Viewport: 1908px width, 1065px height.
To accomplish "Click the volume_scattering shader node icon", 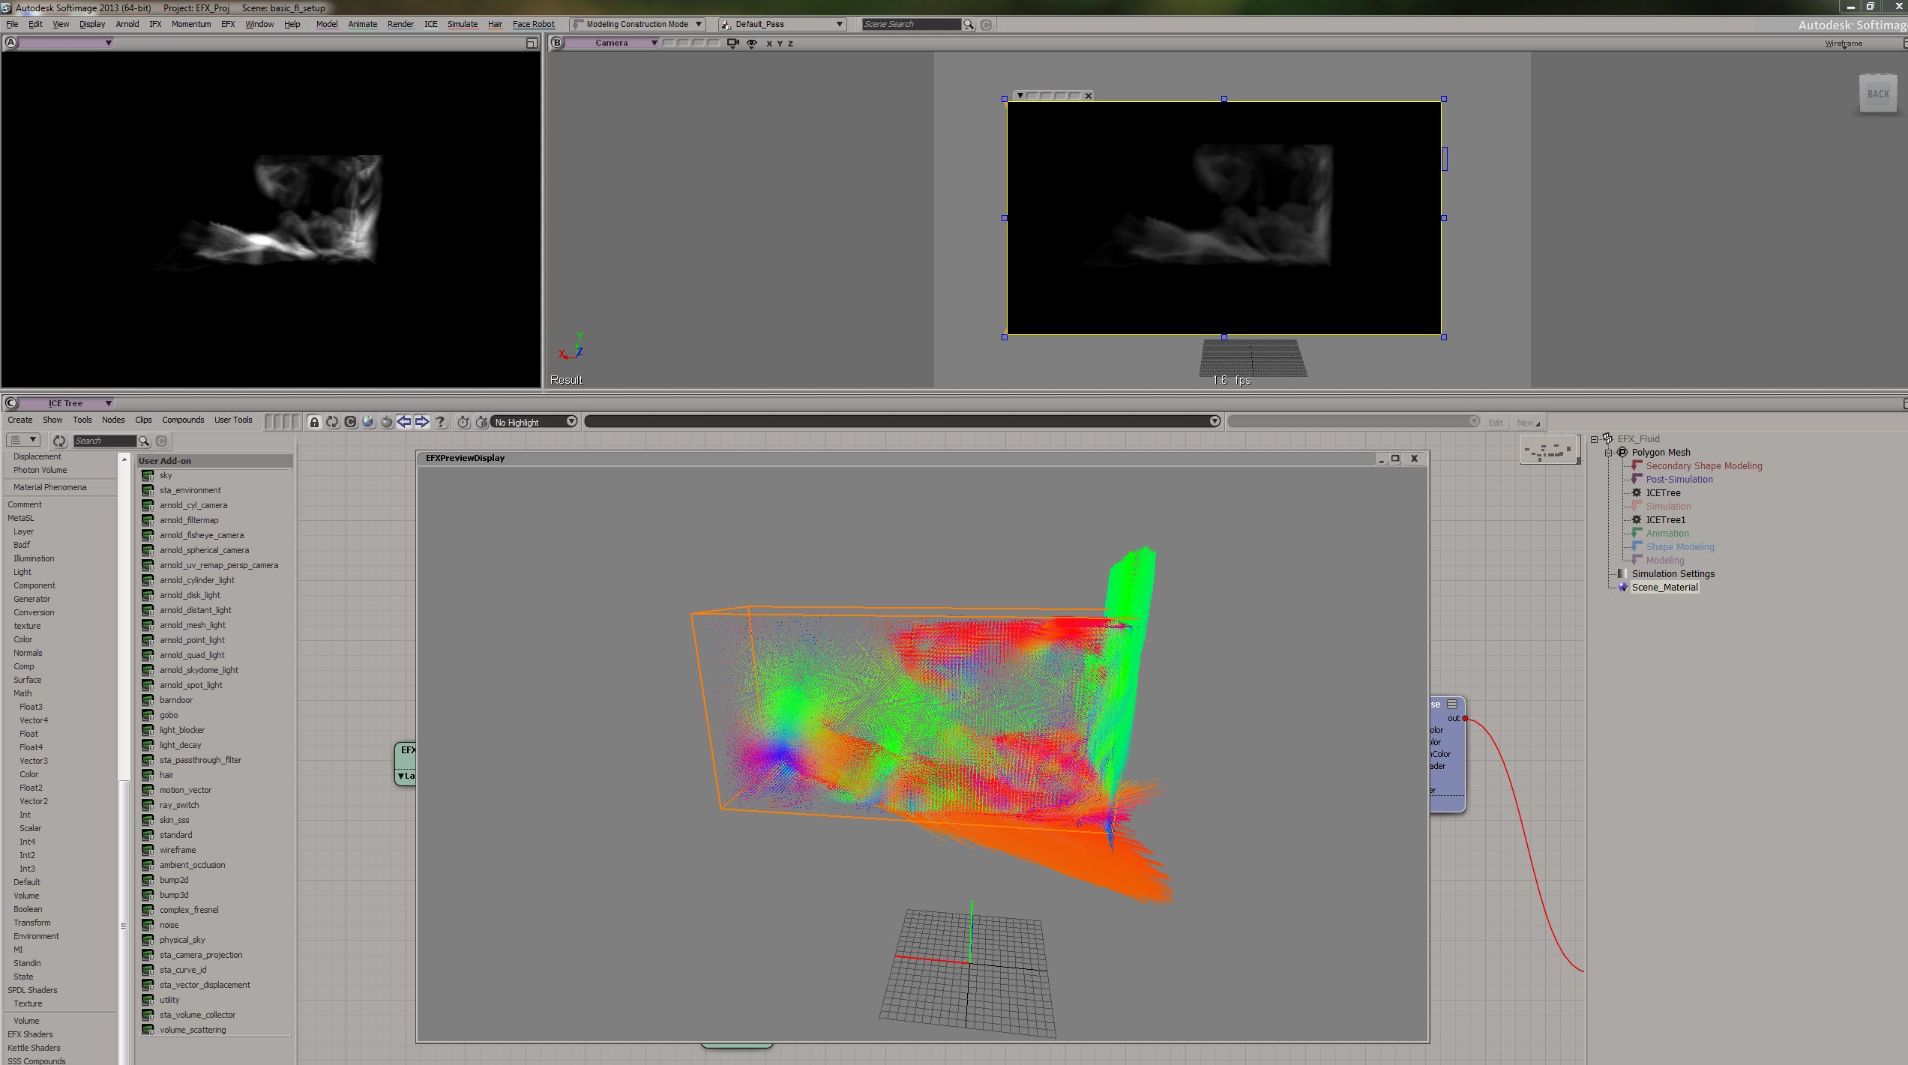I will (148, 1030).
